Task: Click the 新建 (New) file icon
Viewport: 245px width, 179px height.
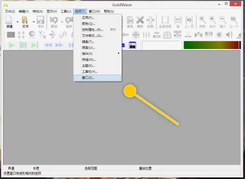Action: coord(9,20)
